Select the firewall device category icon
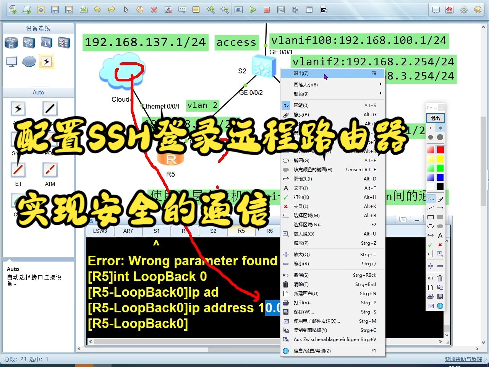 coord(64,42)
